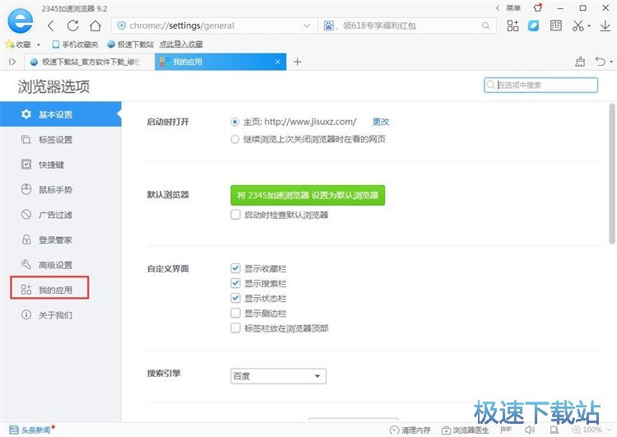This screenshot has width=617, height=437.
Task: Open 标签设置 in the sidebar
Action: (x=61, y=139)
